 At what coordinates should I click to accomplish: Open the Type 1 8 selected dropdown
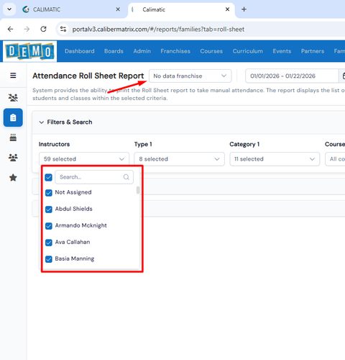[x=179, y=159]
